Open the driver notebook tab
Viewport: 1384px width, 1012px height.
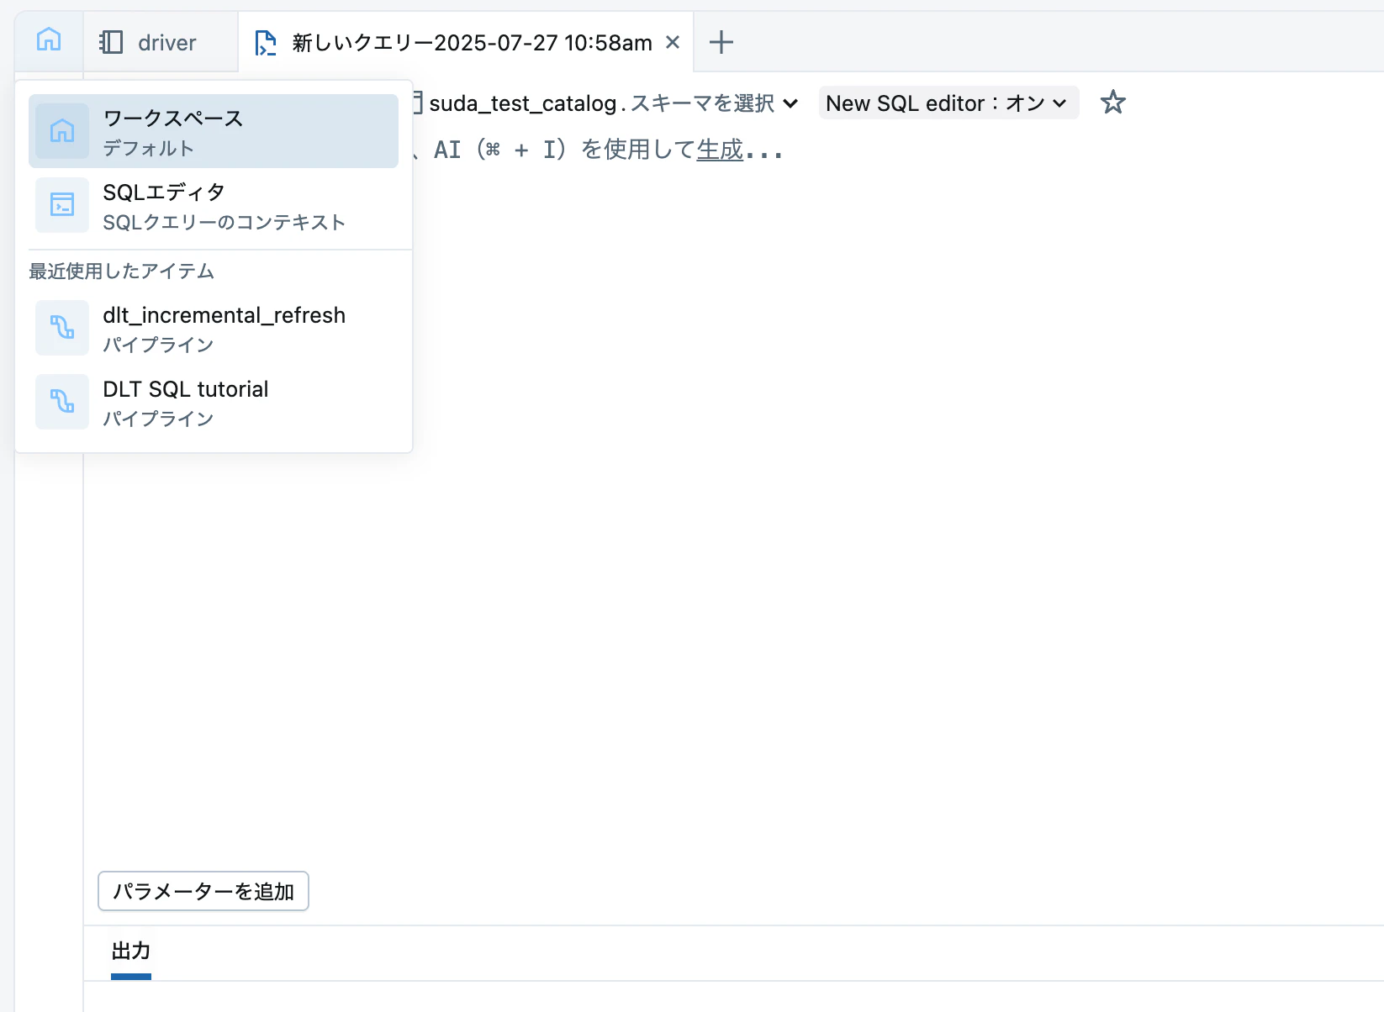(161, 42)
